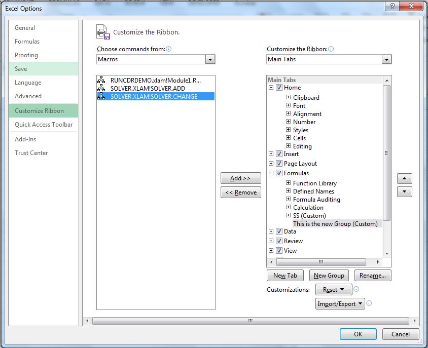The image size is (428, 348).
Task: Click the SOLVER.CHANGE macro icon
Action: coord(101,96)
